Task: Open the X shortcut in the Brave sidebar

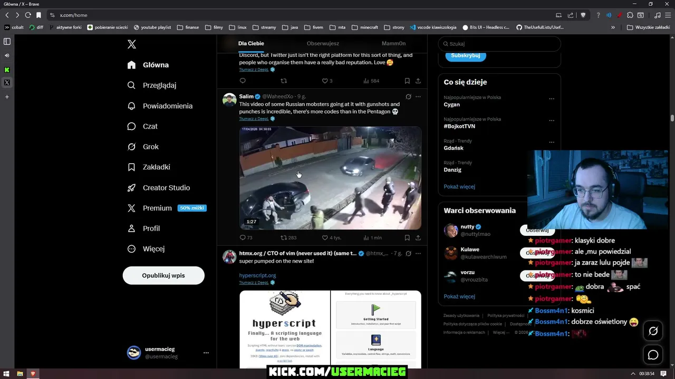Action: tap(7, 83)
